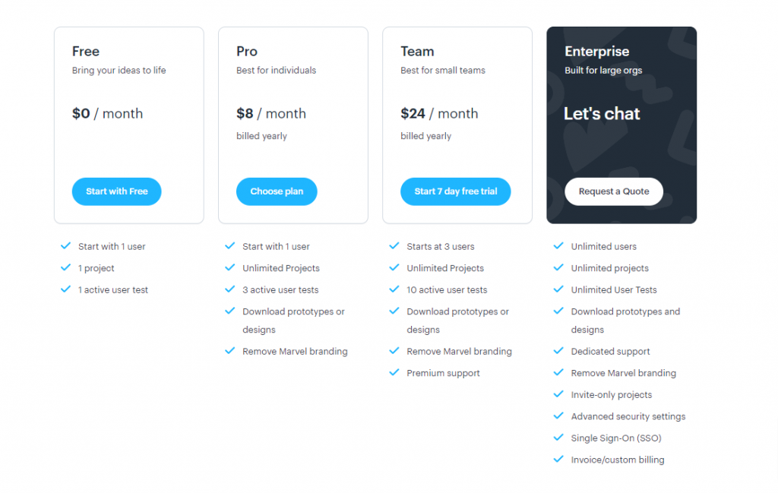Select the Free plan card heading
778x493 pixels.
[85, 52]
